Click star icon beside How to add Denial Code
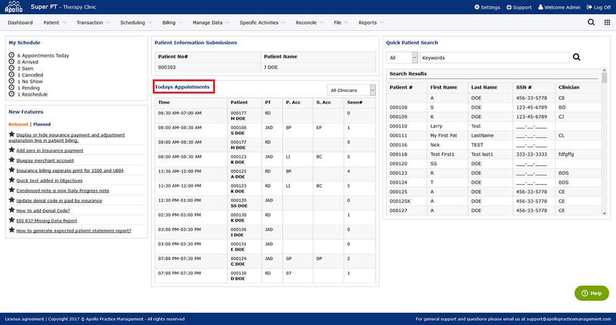This screenshot has height=325, width=616. 12,210
